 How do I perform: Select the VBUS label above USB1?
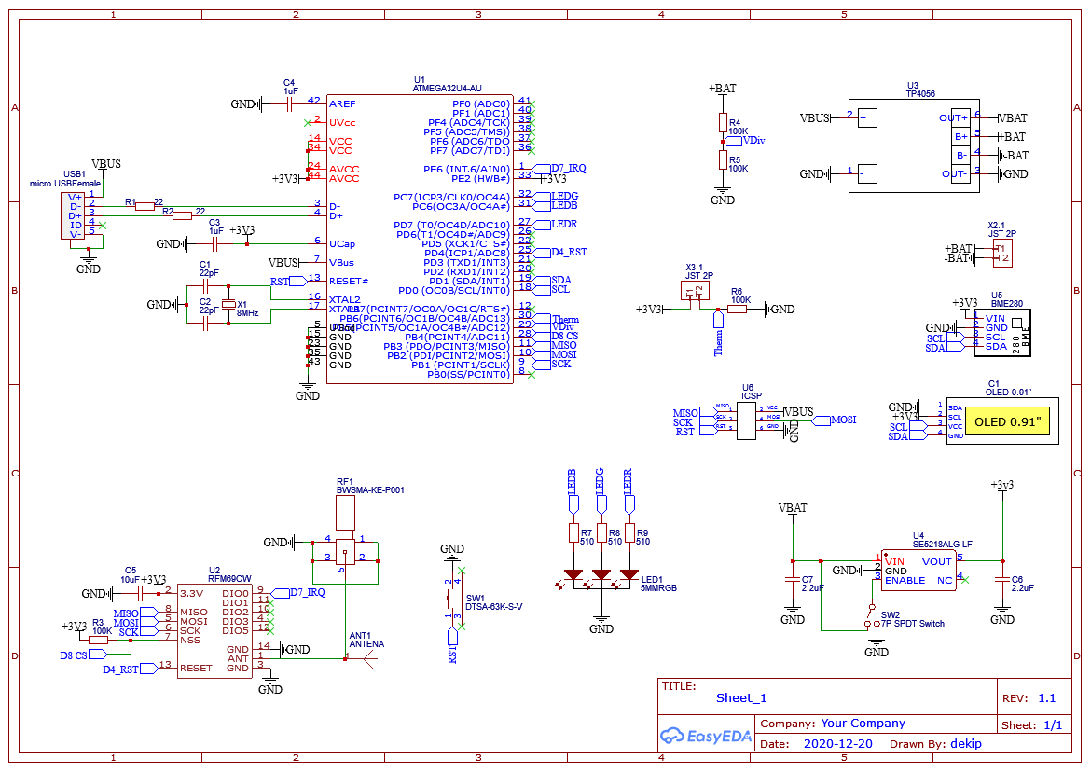[x=105, y=163]
